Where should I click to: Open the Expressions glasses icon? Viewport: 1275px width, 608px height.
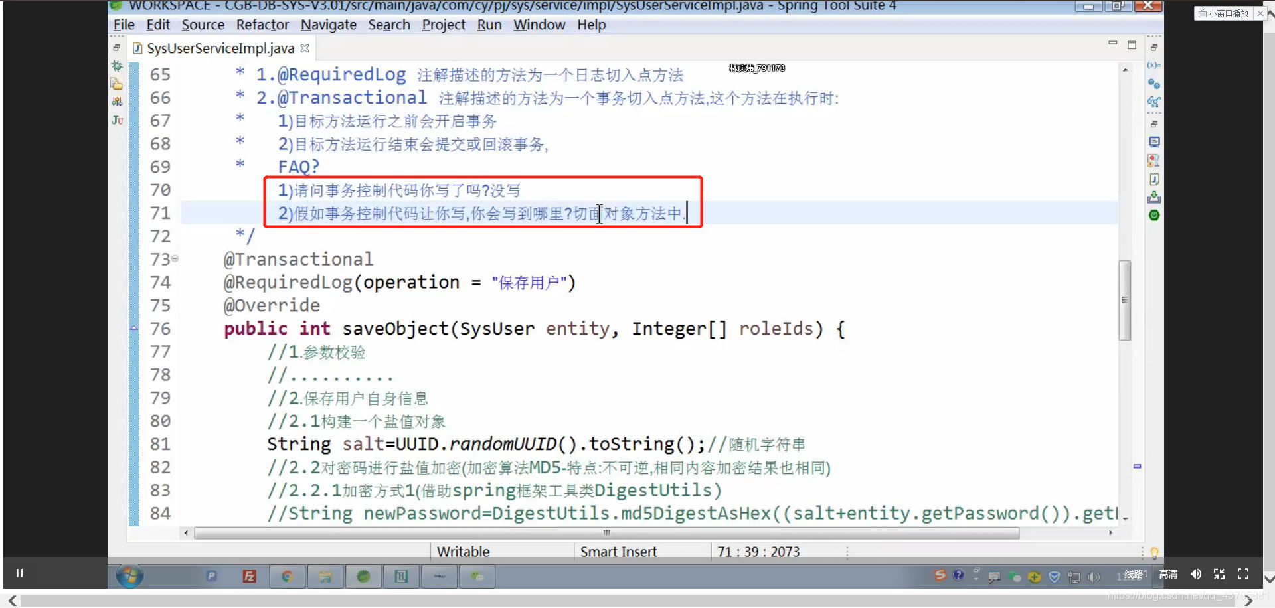click(1154, 102)
